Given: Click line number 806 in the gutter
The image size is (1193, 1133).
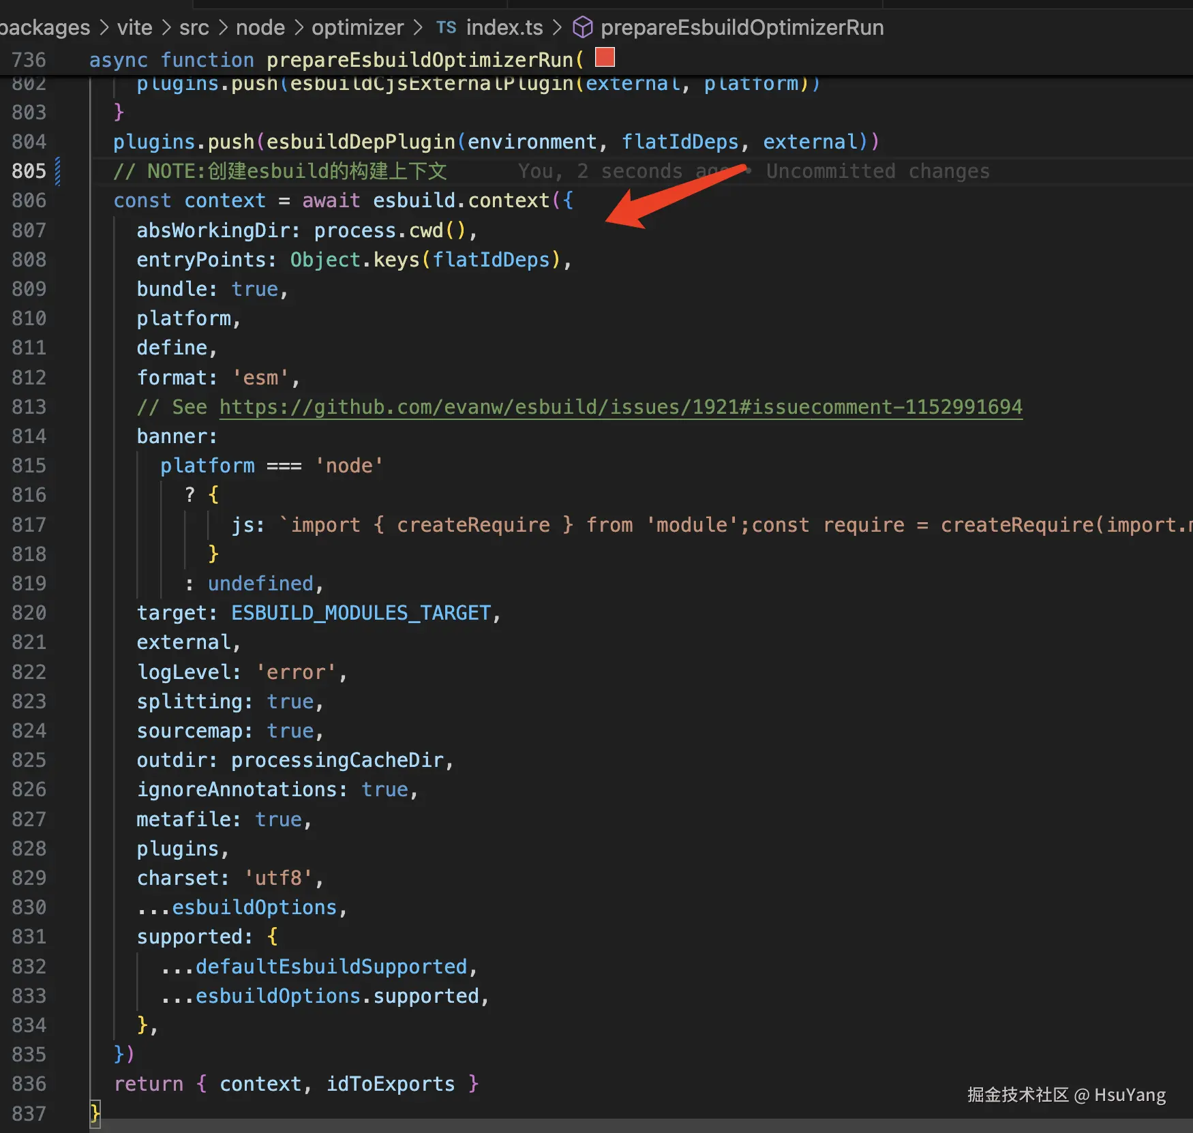Looking at the screenshot, I should 29,200.
